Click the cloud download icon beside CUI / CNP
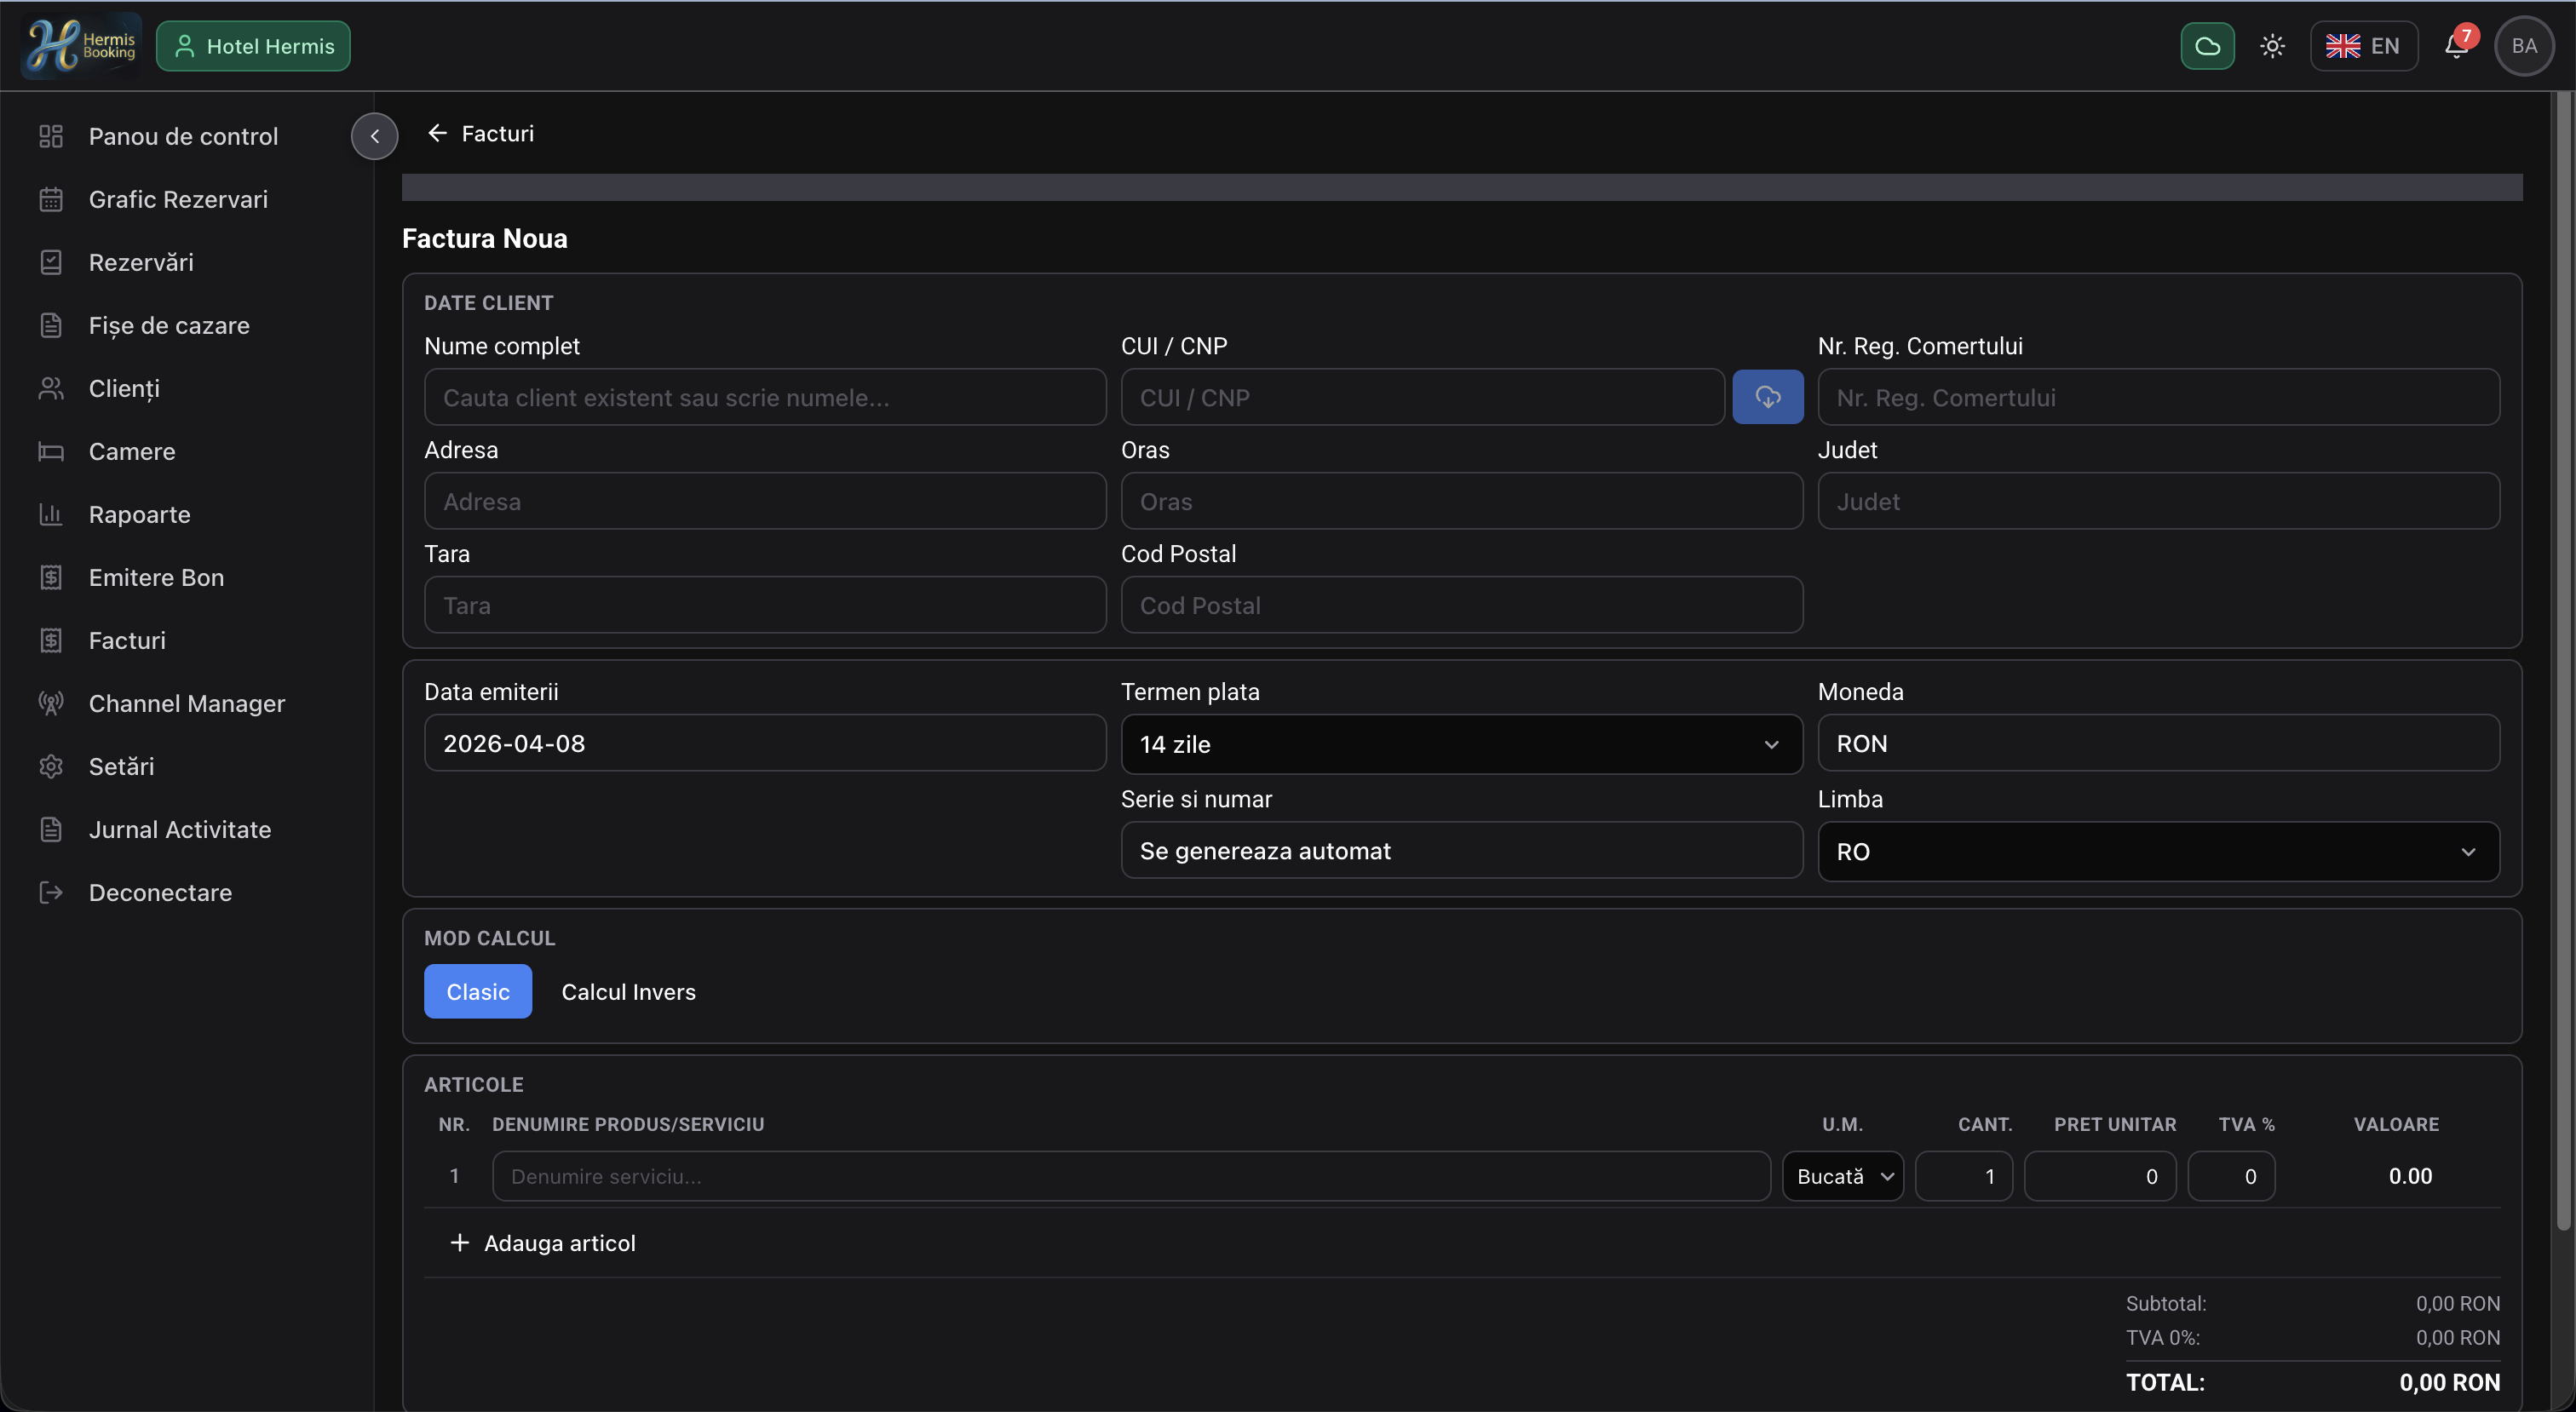Screen dimensions: 2576x1412 pyautogui.click(x=1767, y=397)
